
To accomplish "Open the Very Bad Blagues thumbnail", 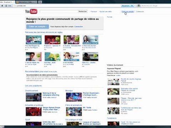I will tap(33, 40).
